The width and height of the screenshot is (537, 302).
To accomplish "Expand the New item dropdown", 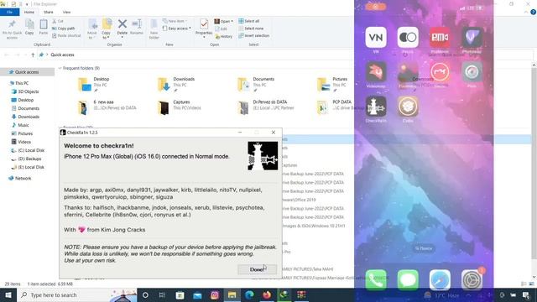I will (175, 21).
